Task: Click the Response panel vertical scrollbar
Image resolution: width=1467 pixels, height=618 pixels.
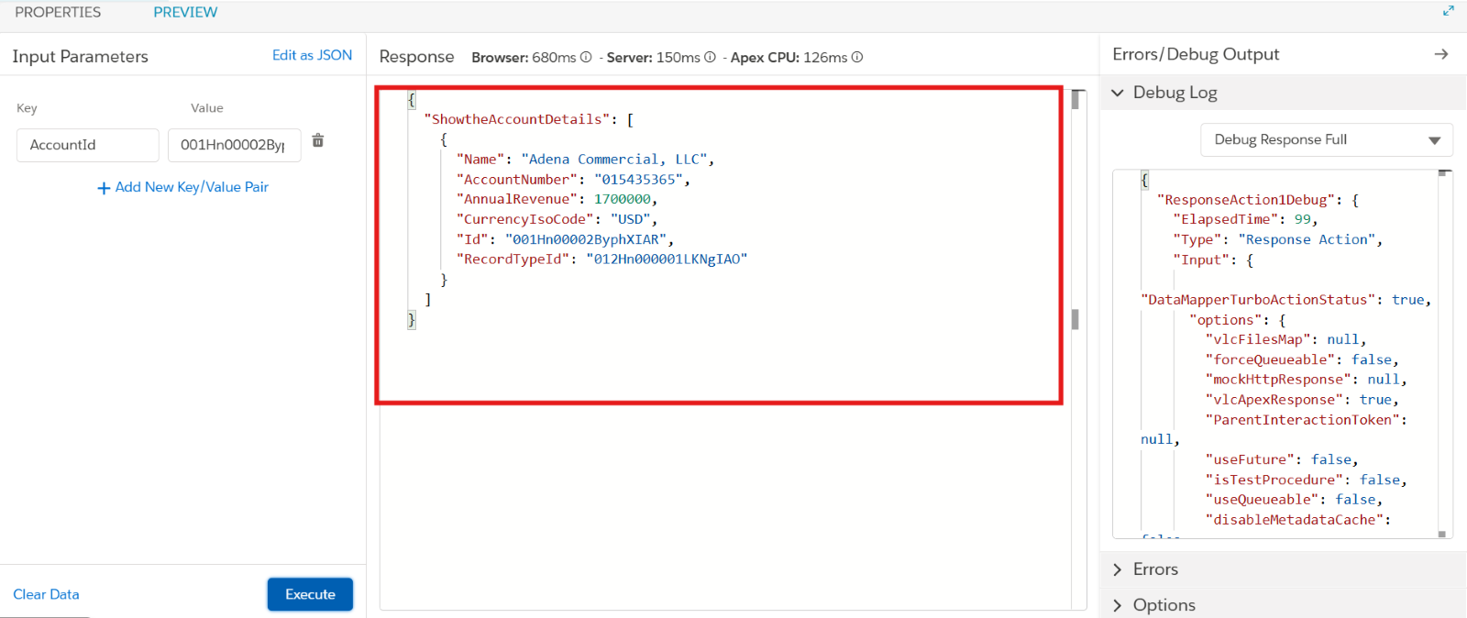Action: [x=1075, y=319]
